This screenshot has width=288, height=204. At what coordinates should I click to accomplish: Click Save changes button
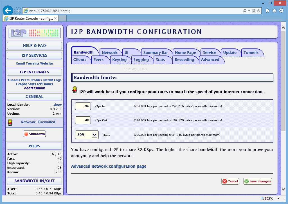click(x=258, y=181)
